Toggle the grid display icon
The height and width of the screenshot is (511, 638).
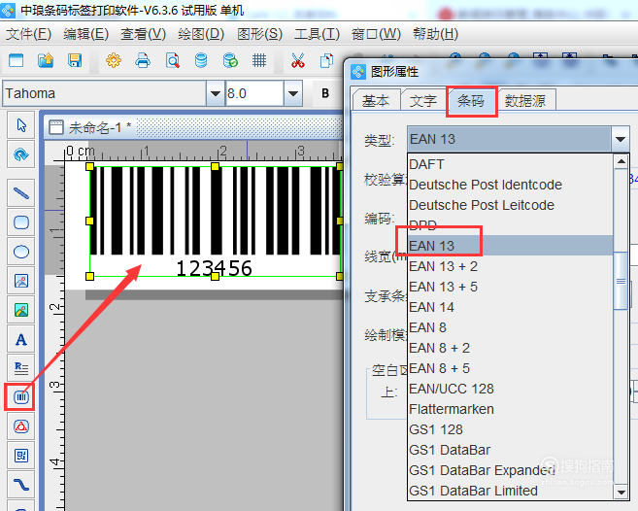pos(259,60)
